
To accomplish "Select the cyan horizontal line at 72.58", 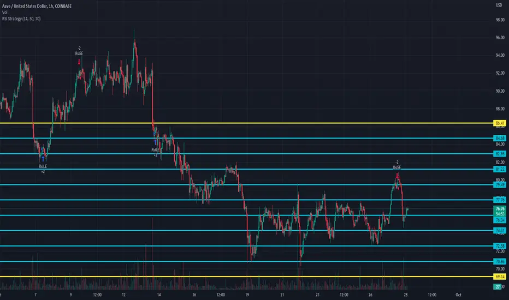I will [247, 246].
